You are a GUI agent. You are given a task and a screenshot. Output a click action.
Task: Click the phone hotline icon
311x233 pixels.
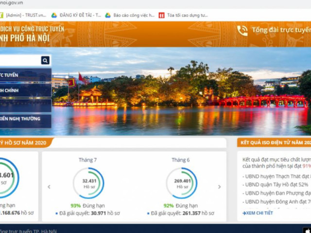pyautogui.click(x=242, y=31)
